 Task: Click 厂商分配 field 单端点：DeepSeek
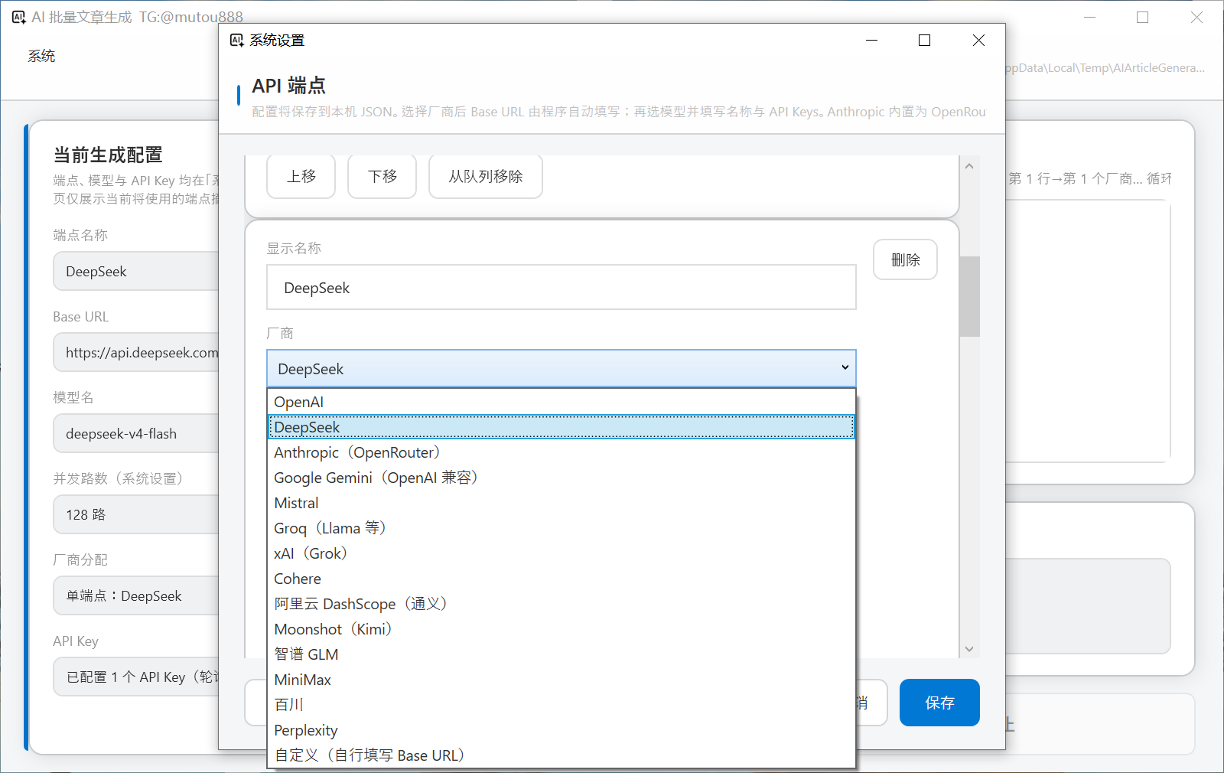pyautogui.click(x=136, y=596)
